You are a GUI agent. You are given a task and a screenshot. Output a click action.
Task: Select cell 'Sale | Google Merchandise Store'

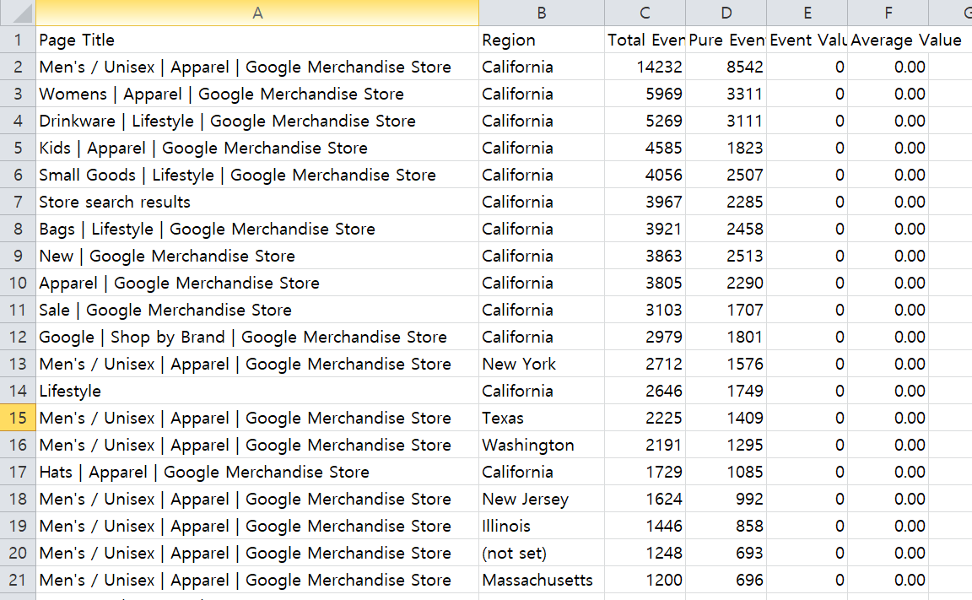coord(257,310)
